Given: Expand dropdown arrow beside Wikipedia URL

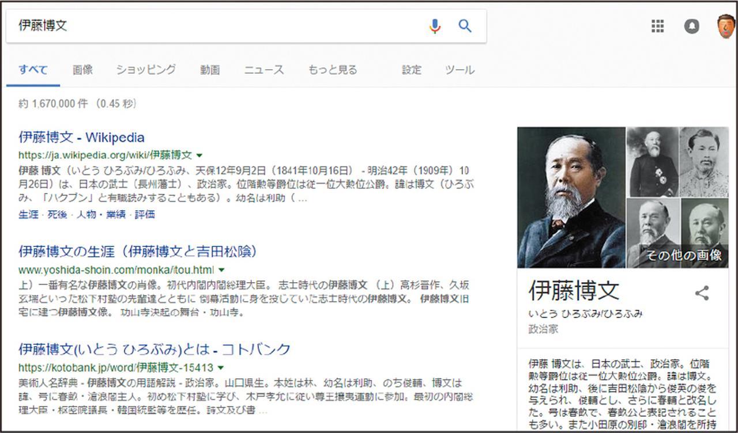Looking at the screenshot, I should [199, 155].
